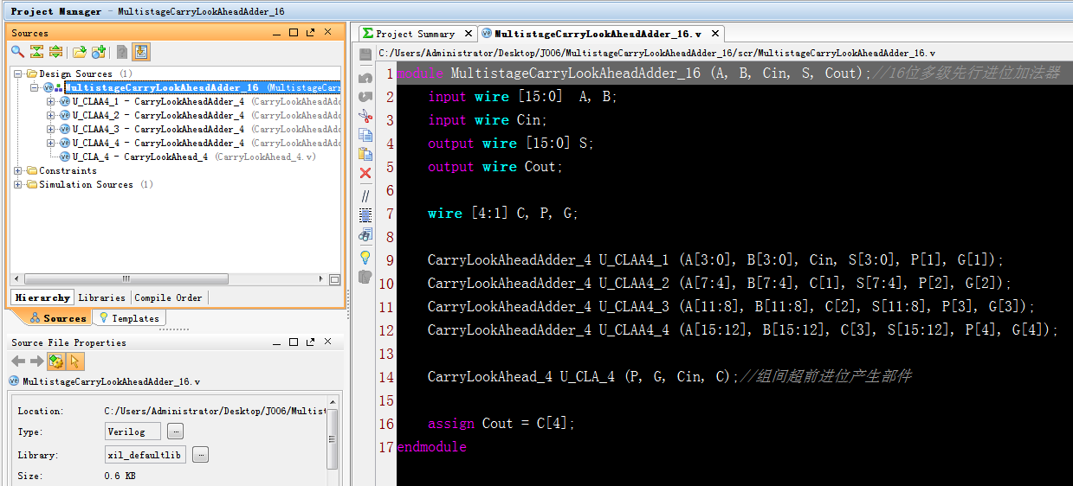The height and width of the screenshot is (486, 1073).
Task: Toggle the highlighted auto-scroll-to-source toolbar icon
Action: point(141,52)
